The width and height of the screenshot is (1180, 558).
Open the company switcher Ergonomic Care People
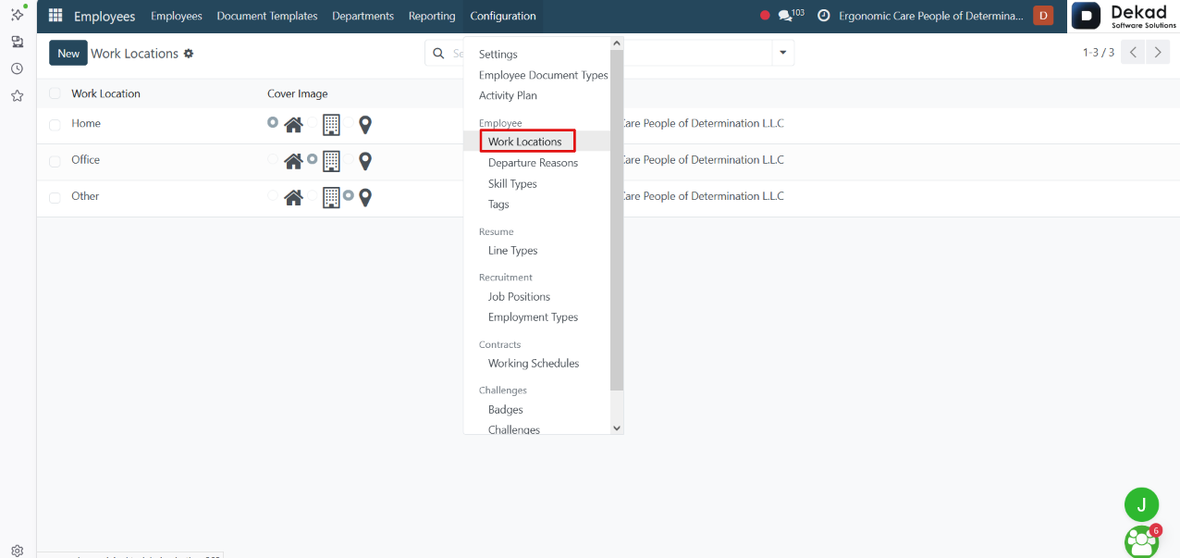931,16
